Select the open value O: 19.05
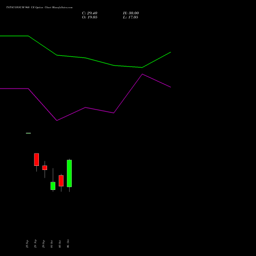The image size is (256, 256). 90,17
